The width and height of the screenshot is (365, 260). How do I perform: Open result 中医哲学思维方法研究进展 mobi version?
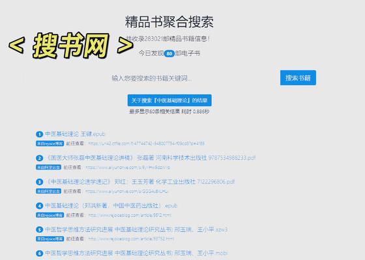[x=136, y=253]
